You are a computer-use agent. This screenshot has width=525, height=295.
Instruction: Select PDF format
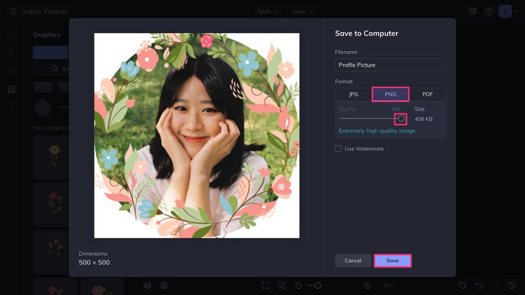[x=428, y=94]
